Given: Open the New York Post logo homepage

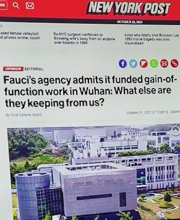Looking at the screenshot, I should (x=129, y=8).
